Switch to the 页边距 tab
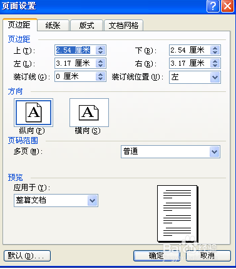The width and height of the screenshot is (236, 269). point(19,25)
